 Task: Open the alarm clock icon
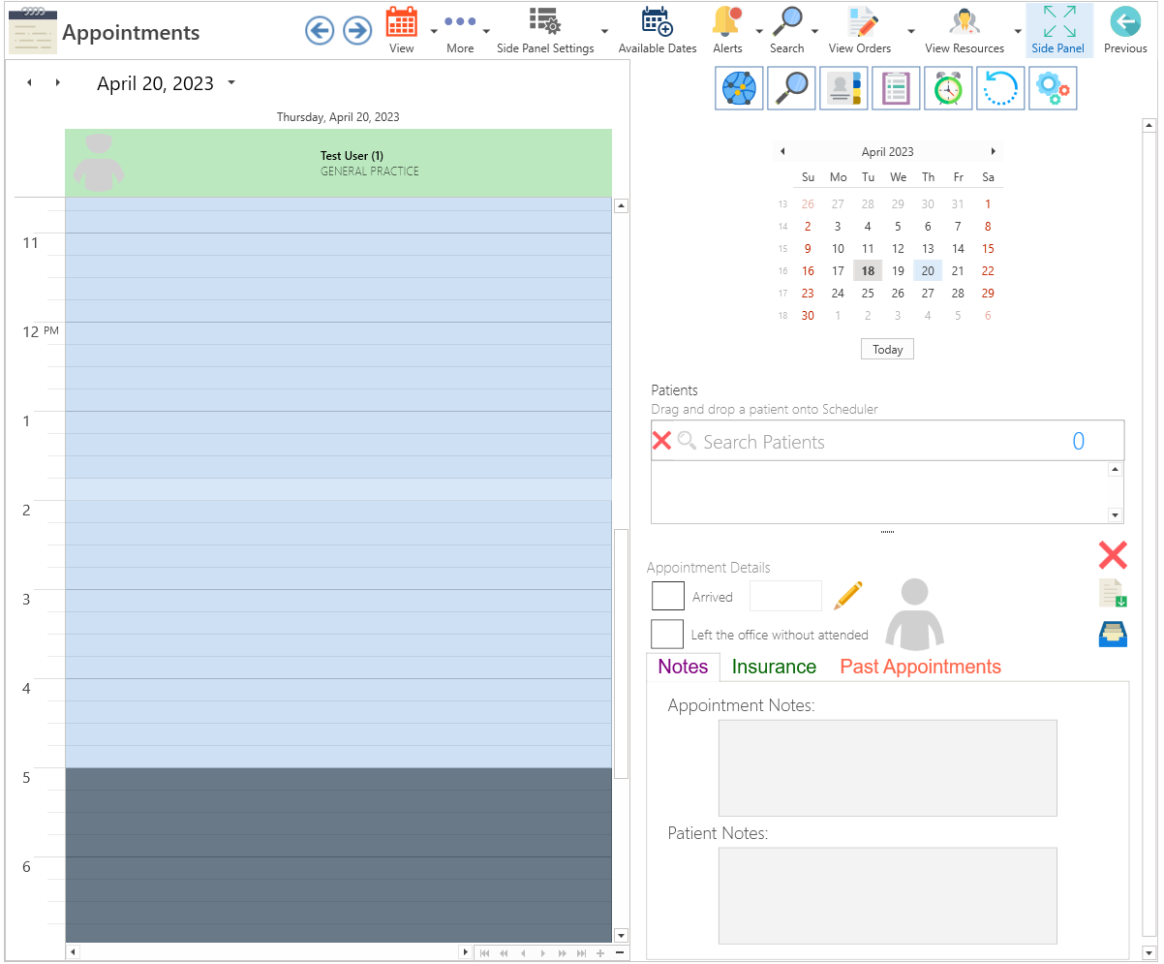948,88
